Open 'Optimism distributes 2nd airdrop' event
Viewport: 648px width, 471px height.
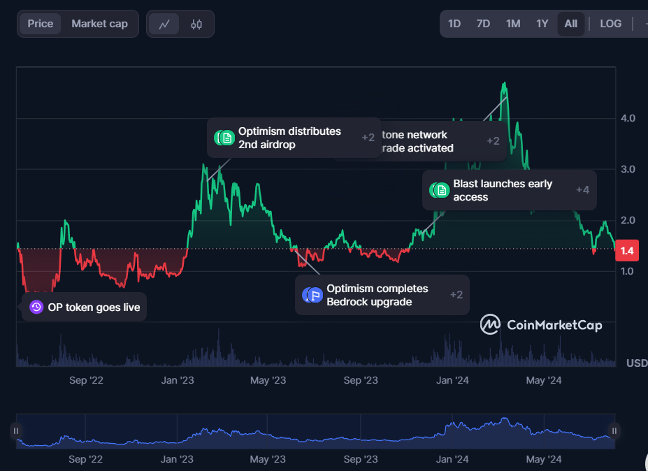pos(294,138)
